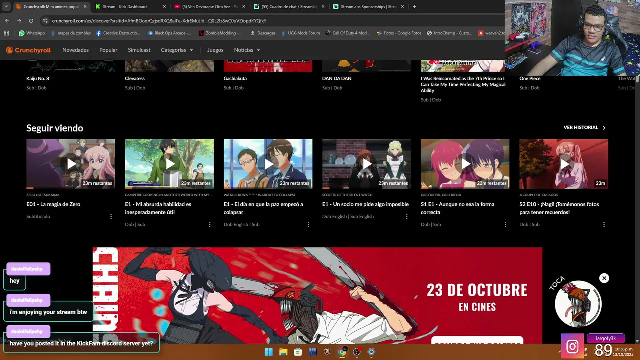Viewport: 640px width, 360px height.
Task: Open Windows Start menu
Action: coord(269,352)
